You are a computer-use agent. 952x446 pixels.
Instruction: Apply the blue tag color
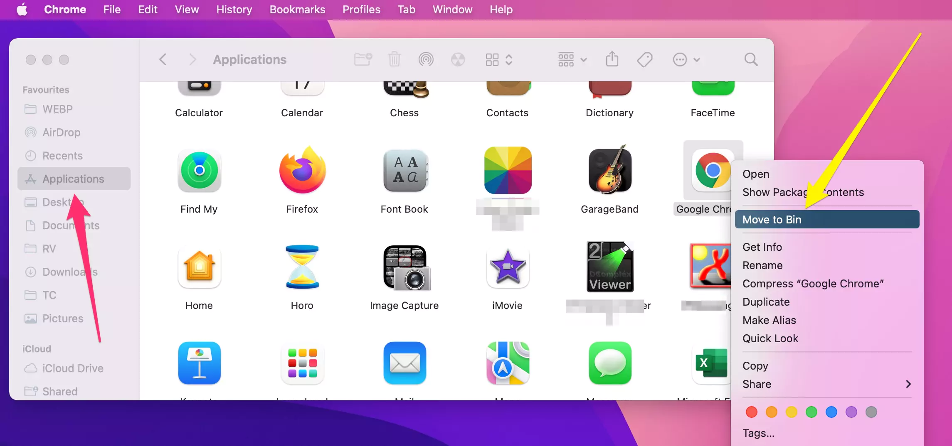coord(831,412)
